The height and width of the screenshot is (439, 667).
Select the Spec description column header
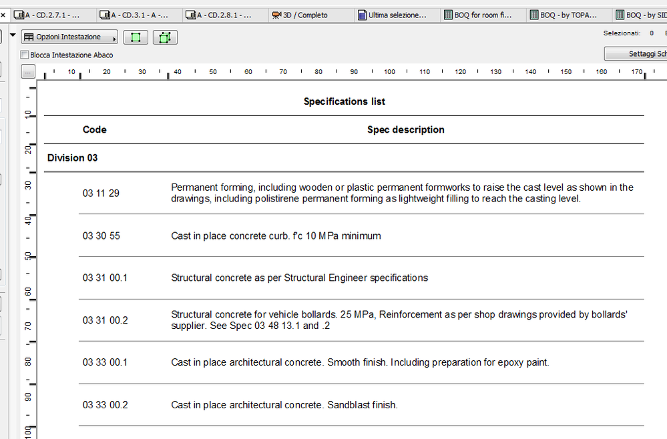click(406, 129)
